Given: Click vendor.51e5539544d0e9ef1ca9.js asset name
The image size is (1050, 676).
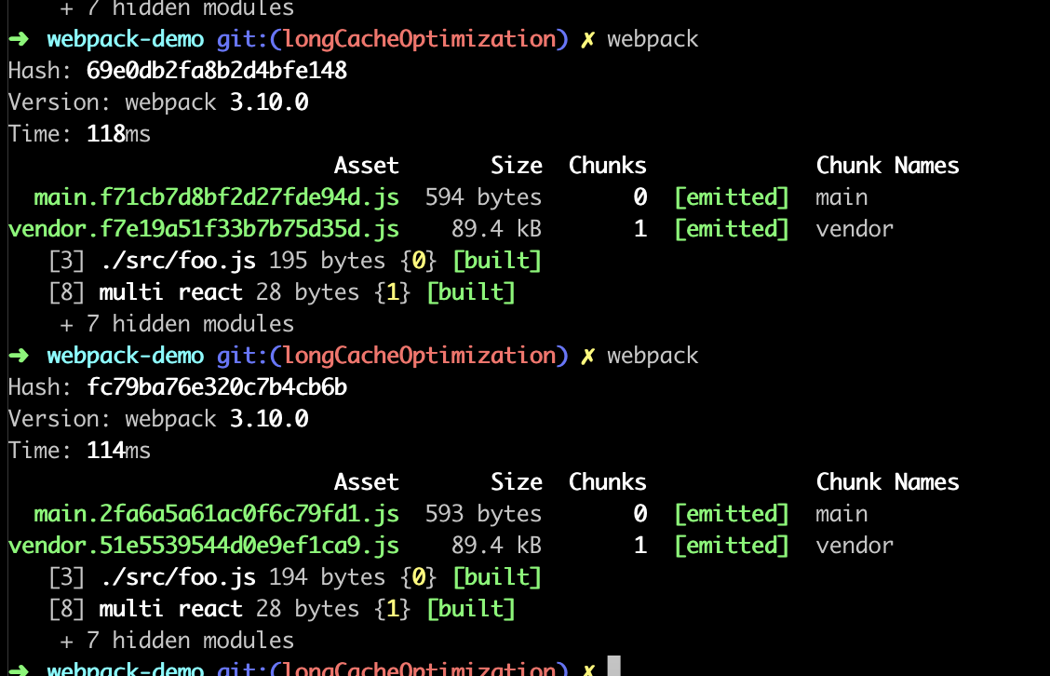Looking at the screenshot, I should click(x=204, y=545).
